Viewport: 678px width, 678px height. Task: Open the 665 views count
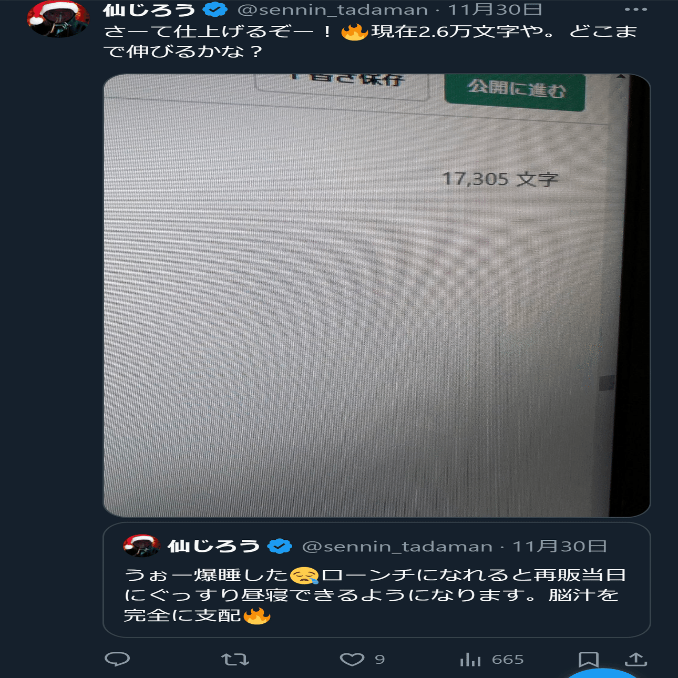point(508,660)
